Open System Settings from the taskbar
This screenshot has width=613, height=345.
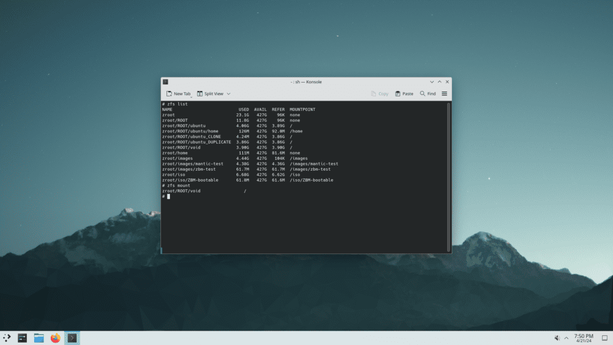(22, 337)
